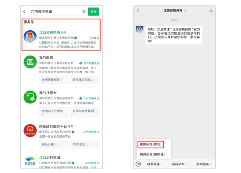Go back from the 江西省税务局 chat screen

(138, 11)
